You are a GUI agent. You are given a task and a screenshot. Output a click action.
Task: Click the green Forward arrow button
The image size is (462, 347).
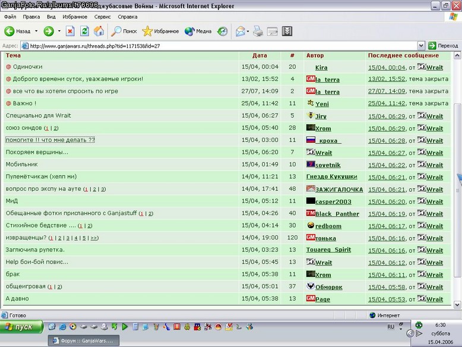(x=49, y=31)
